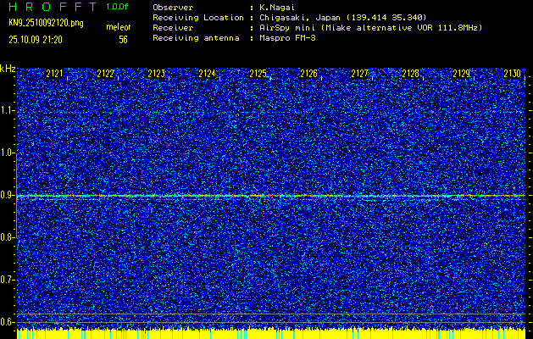The image size is (533, 339).
Task: Click the meteor count value 56
Action: point(123,39)
